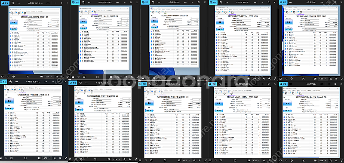Viewport: 344px width, 163px height.
Task: Open See more menu beside rotate, top-left window
Action: pyautogui.click(x=18, y=3)
